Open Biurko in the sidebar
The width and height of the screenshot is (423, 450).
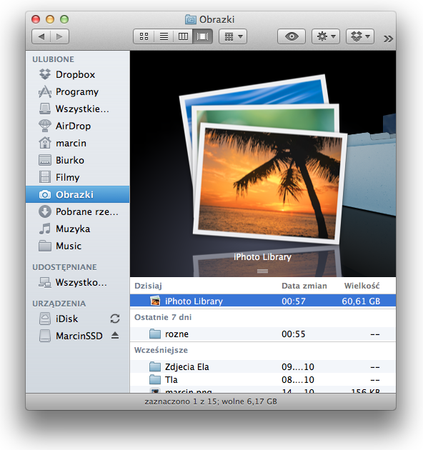78,160
